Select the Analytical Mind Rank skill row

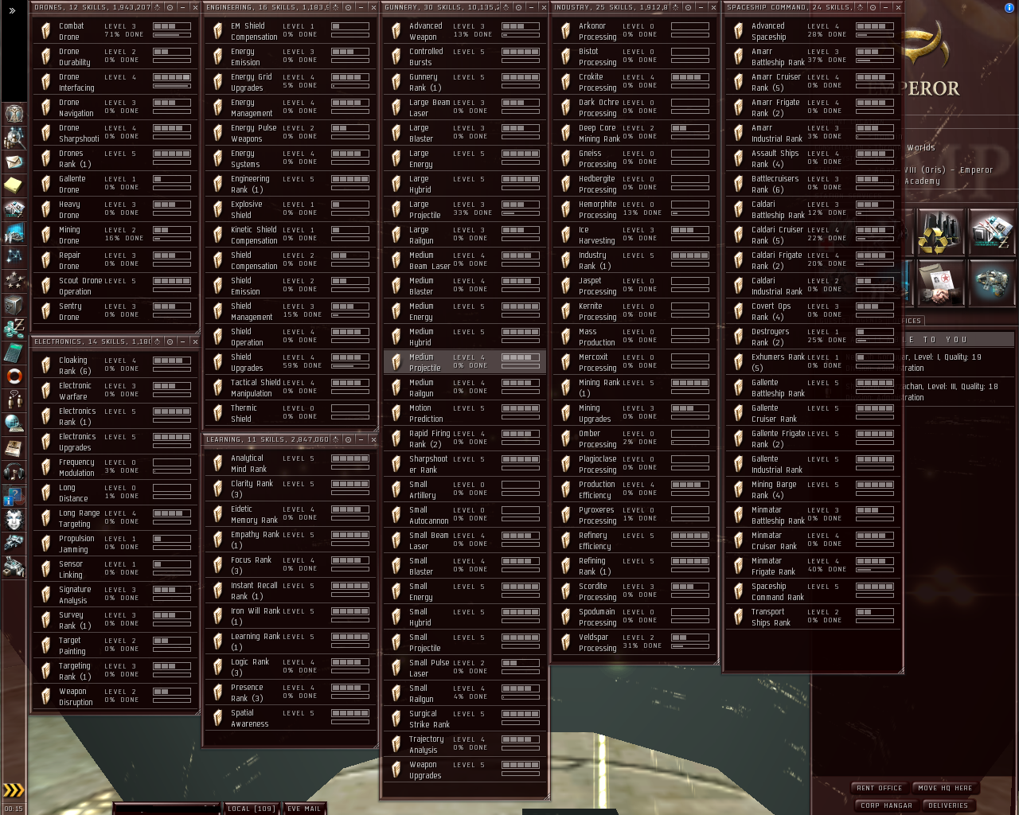291,463
